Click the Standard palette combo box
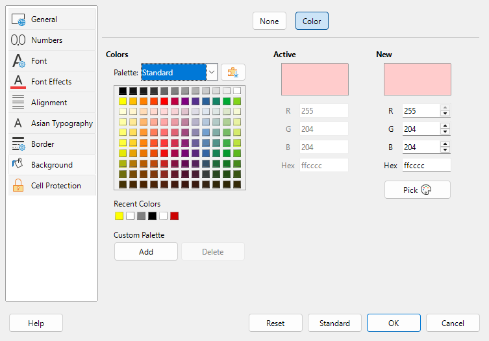This screenshot has width=489, height=341. (179, 72)
